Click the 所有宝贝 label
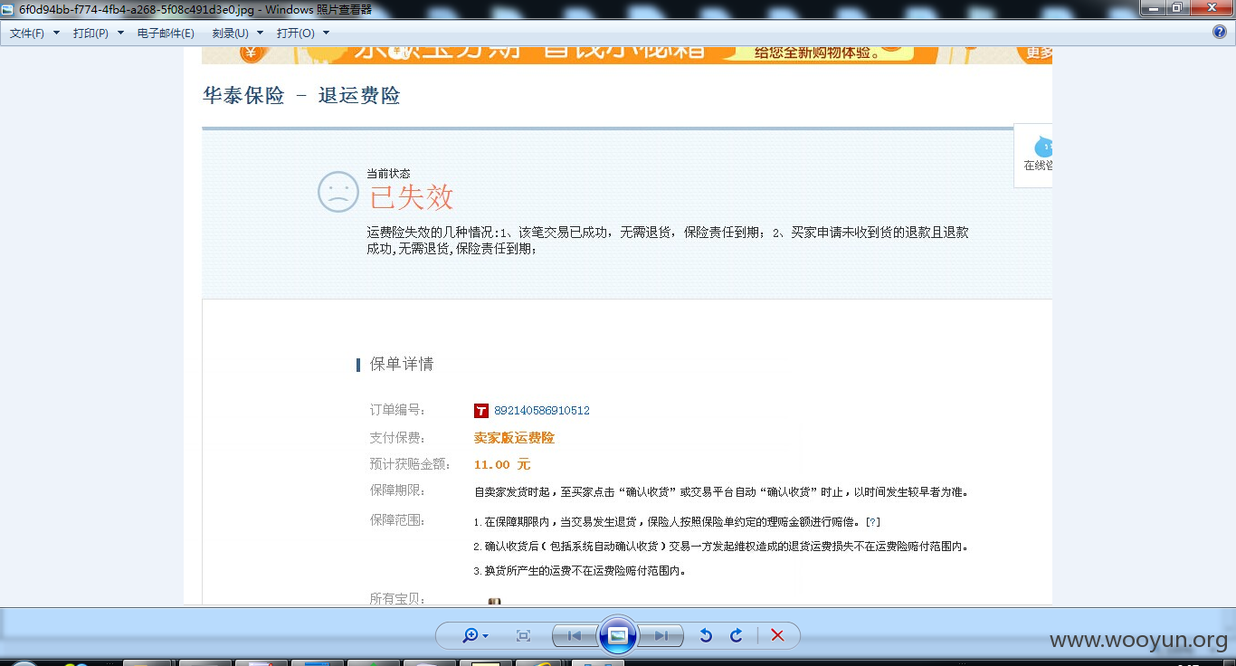 tap(397, 599)
